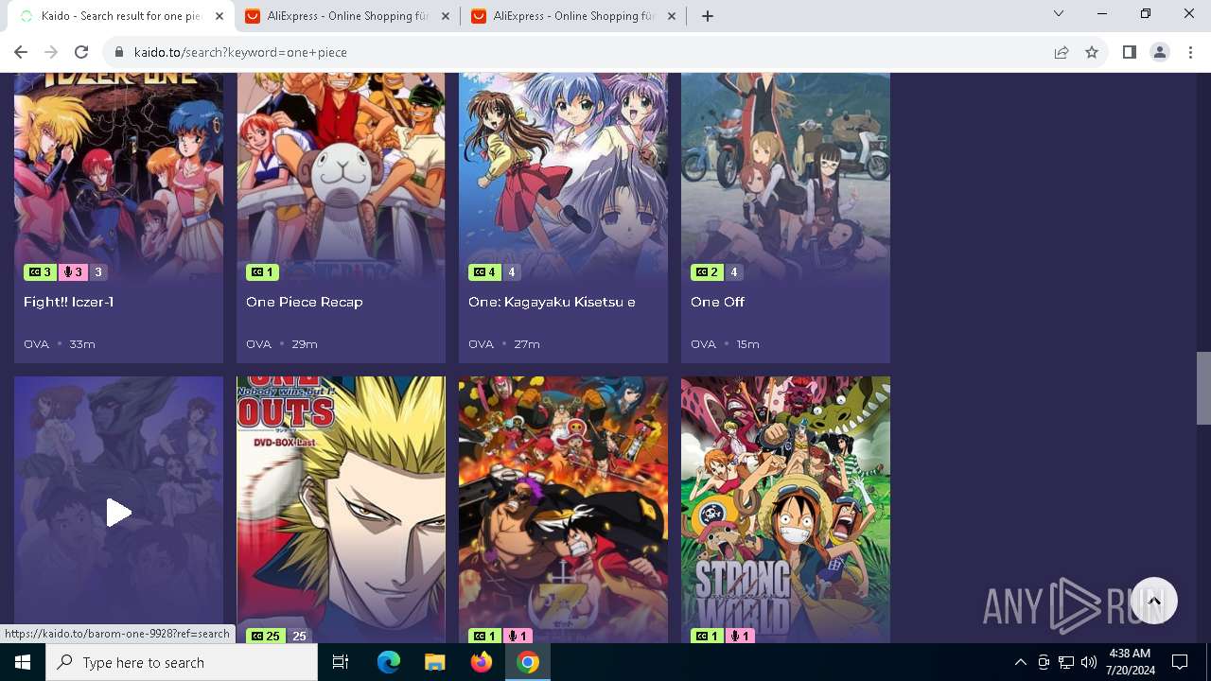
Task: Open the volume control in tray
Action: pyautogui.click(x=1089, y=662)
